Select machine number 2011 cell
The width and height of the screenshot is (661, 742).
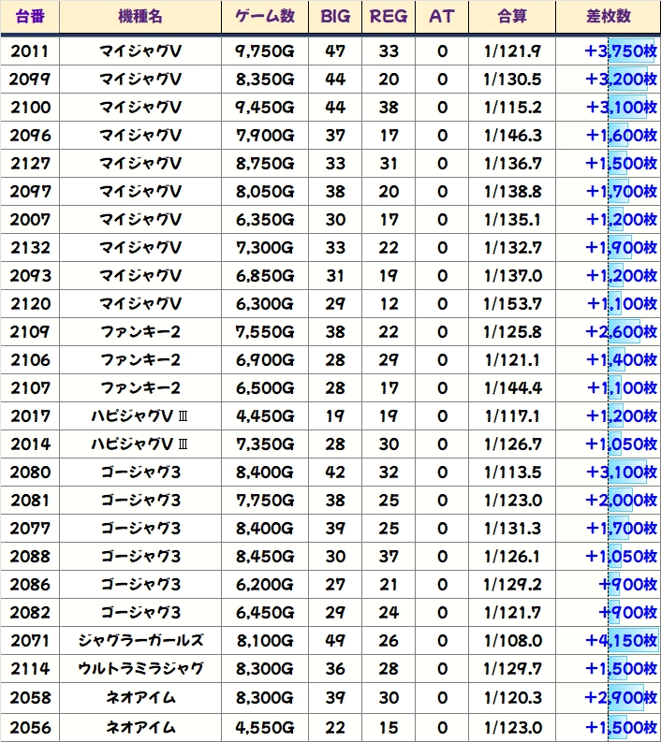pos(30,51)
